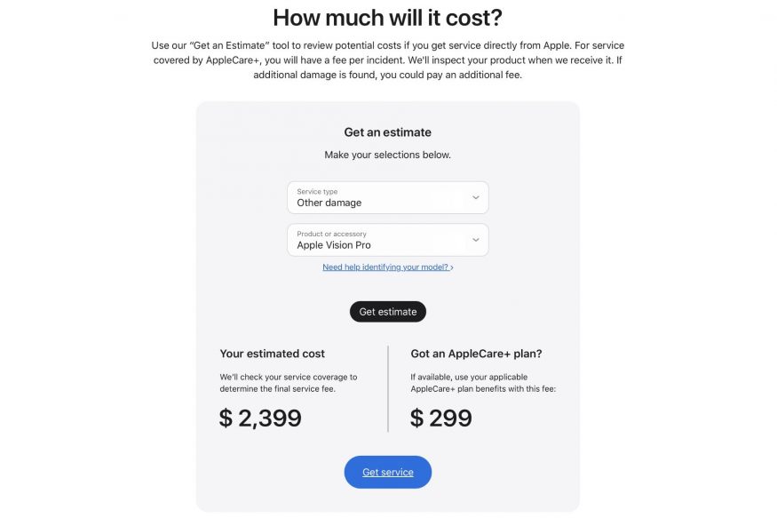Click the $ 299 AppleCare+ fee amount

[441, 418]
